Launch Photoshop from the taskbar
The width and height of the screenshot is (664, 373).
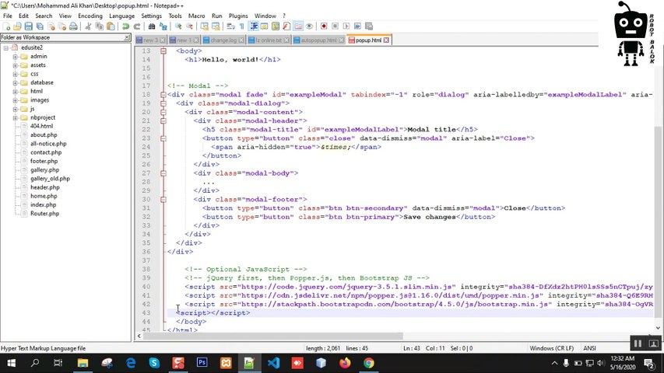pos(202,363)
